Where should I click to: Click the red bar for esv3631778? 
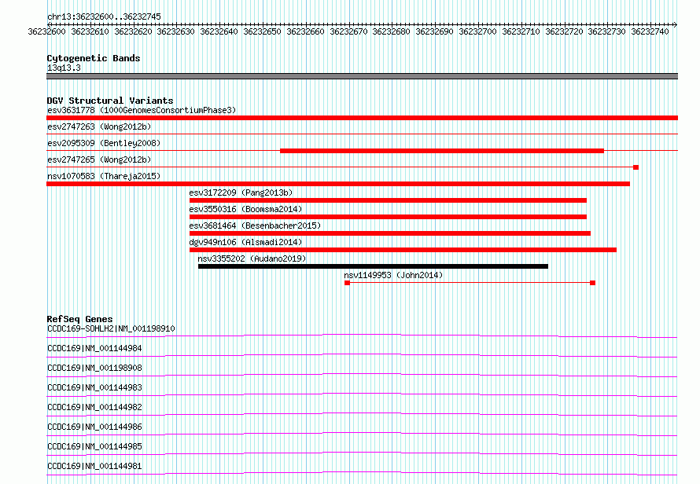[x=362, y=118]
